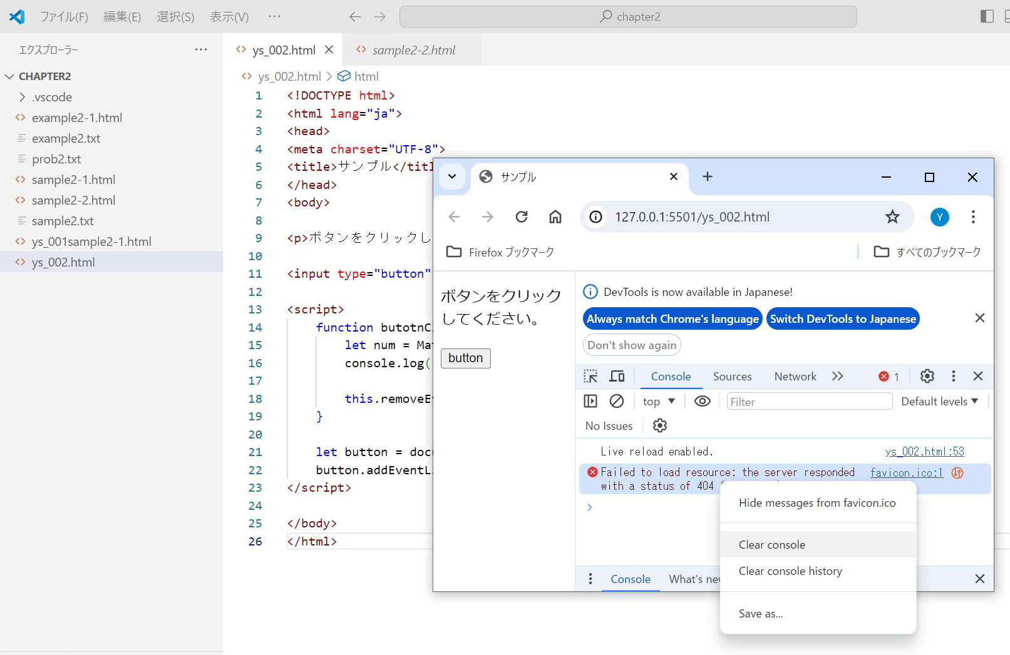Go forward using VS Code forward arrow
The height and width of the screenshot is (655, 1010).
pyautogui.click(x=379, y=17)
